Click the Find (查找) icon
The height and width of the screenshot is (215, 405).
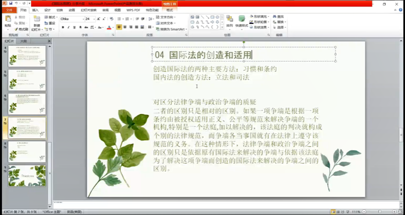[x=279, y=17]
